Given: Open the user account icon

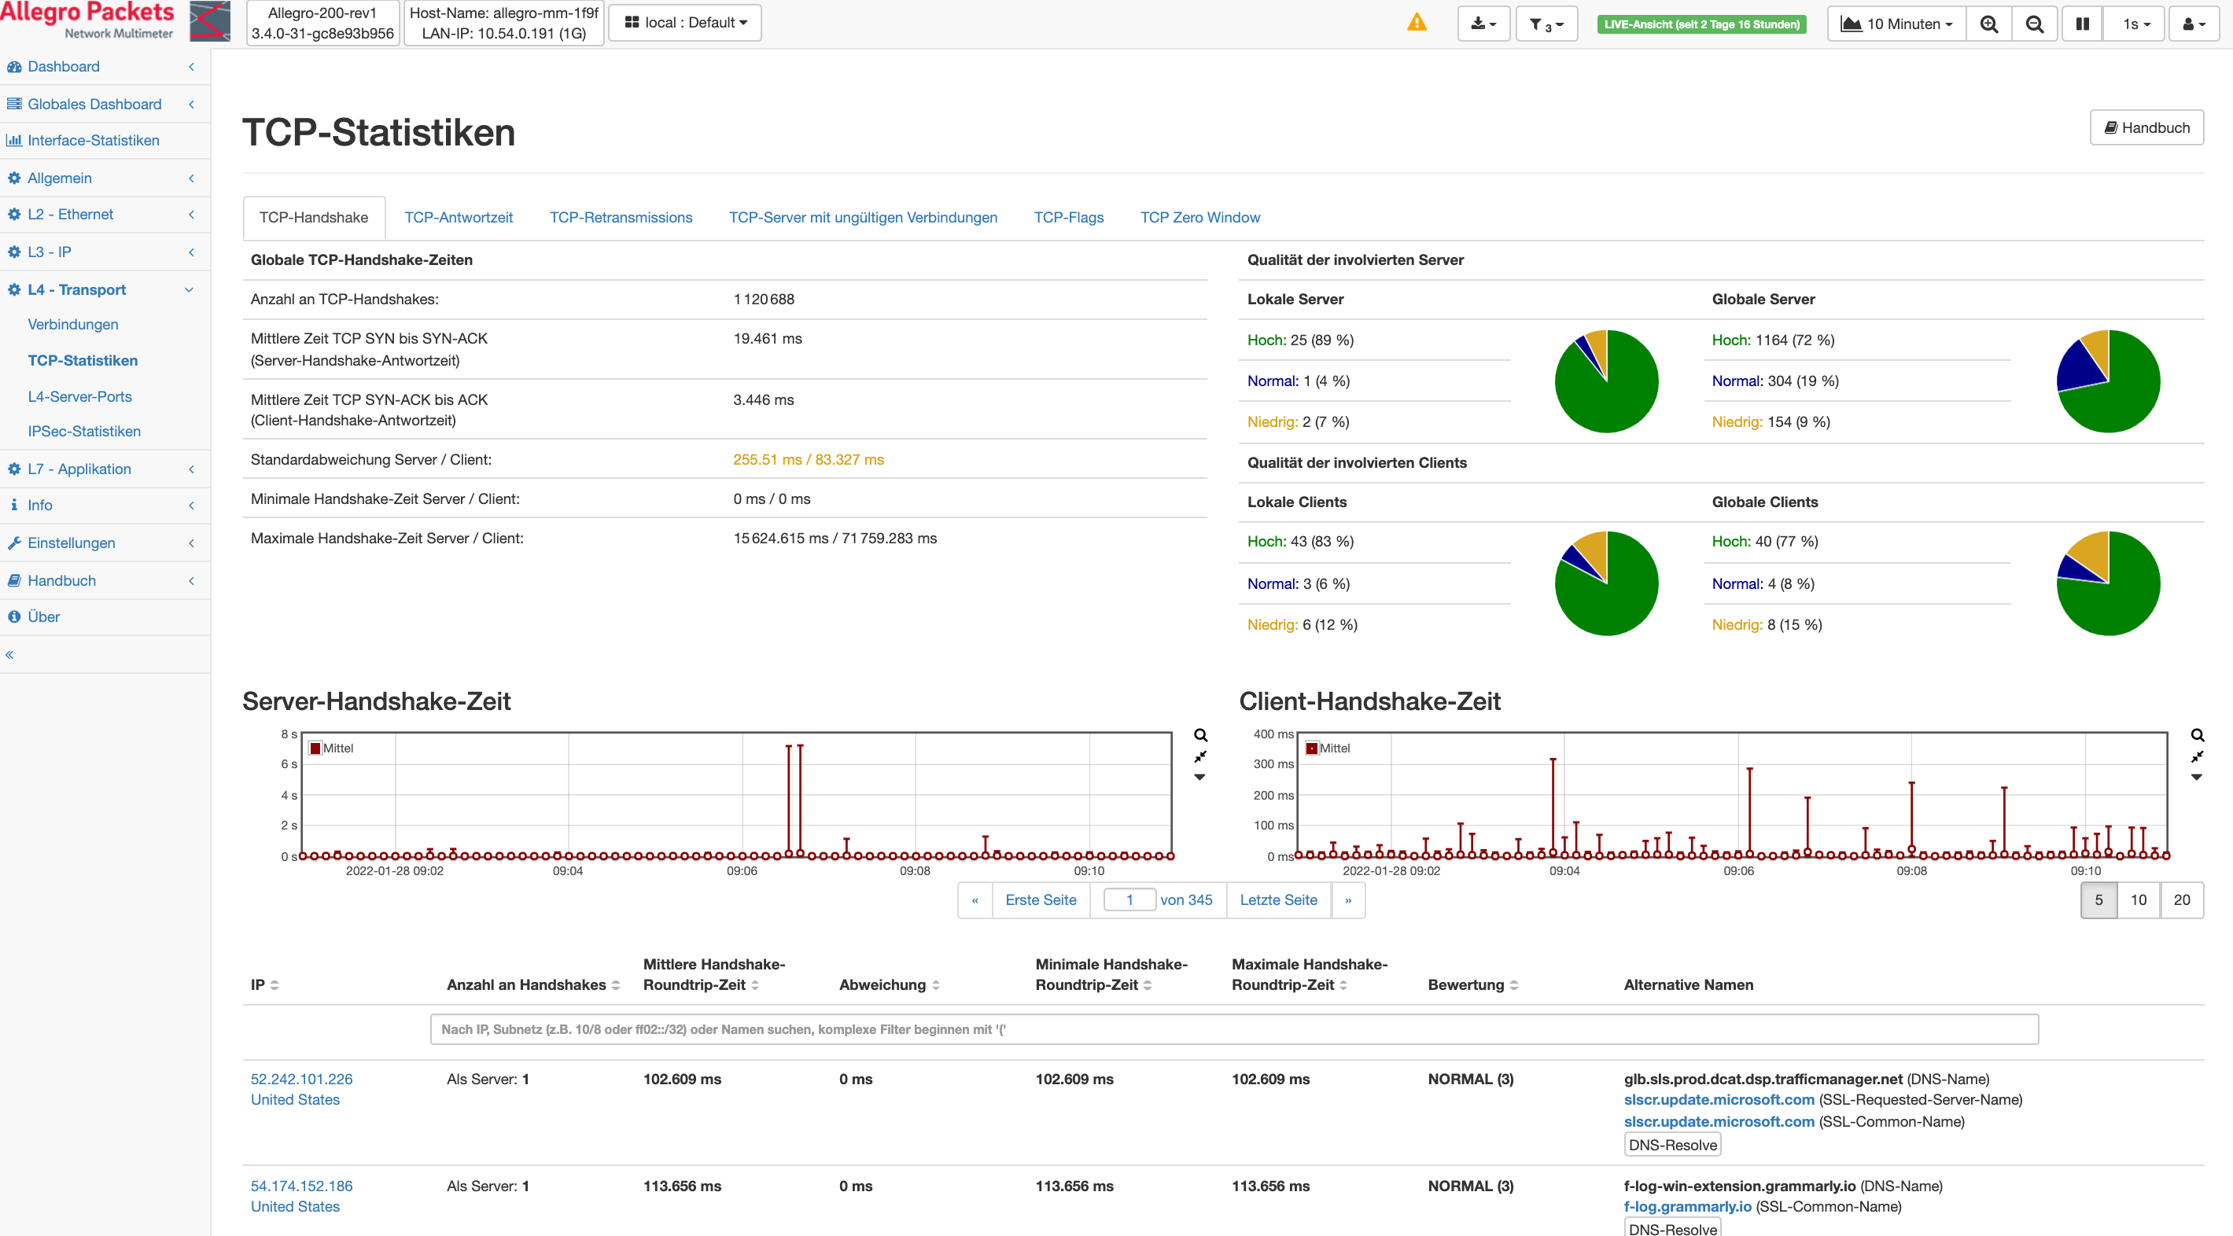Looking at the screenshot, I should point(2193,24).
